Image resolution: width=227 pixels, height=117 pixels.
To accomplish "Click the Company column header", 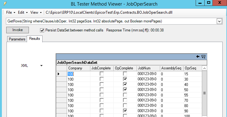I will [79, 68].
